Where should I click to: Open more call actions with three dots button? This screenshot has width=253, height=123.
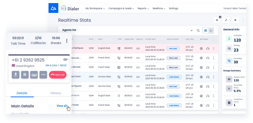click(43, 75)
